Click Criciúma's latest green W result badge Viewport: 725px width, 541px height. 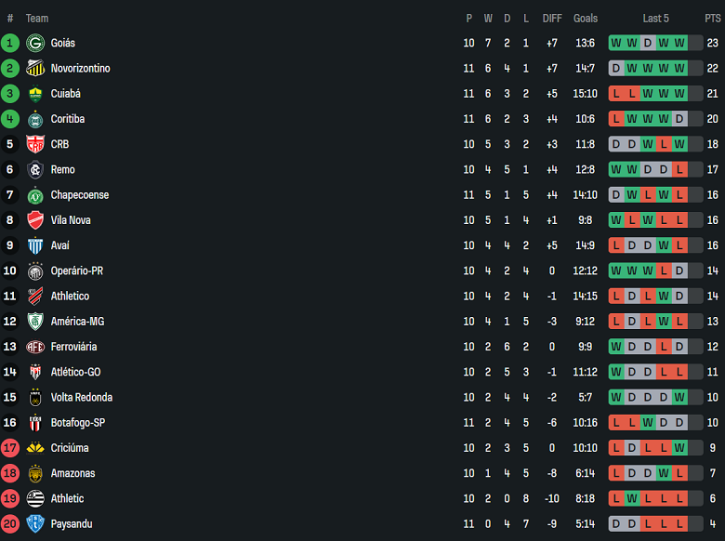pyautogui.click(x=679, y=448)
